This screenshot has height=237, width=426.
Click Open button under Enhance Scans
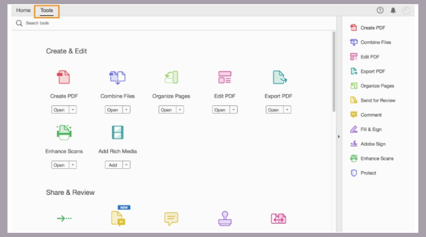point(60,165)
